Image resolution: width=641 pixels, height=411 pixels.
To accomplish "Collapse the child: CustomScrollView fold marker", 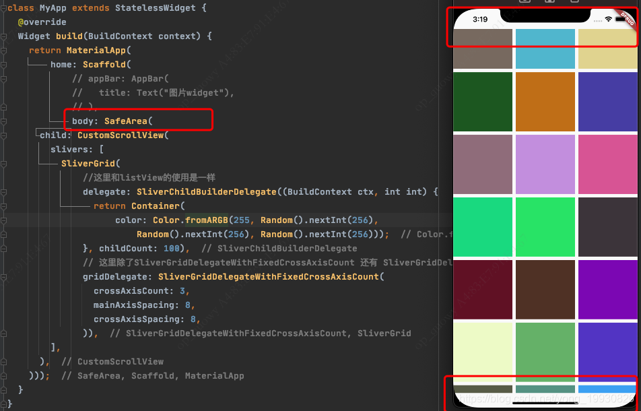I will pyautogui.click(x=3, y=135).
